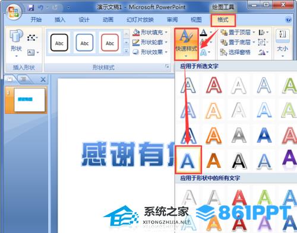Click the Edit Shape points icon

32,37
